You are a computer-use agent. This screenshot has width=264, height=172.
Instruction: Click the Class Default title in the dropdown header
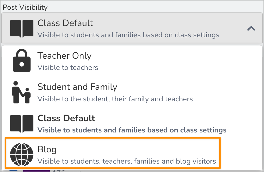65,23
